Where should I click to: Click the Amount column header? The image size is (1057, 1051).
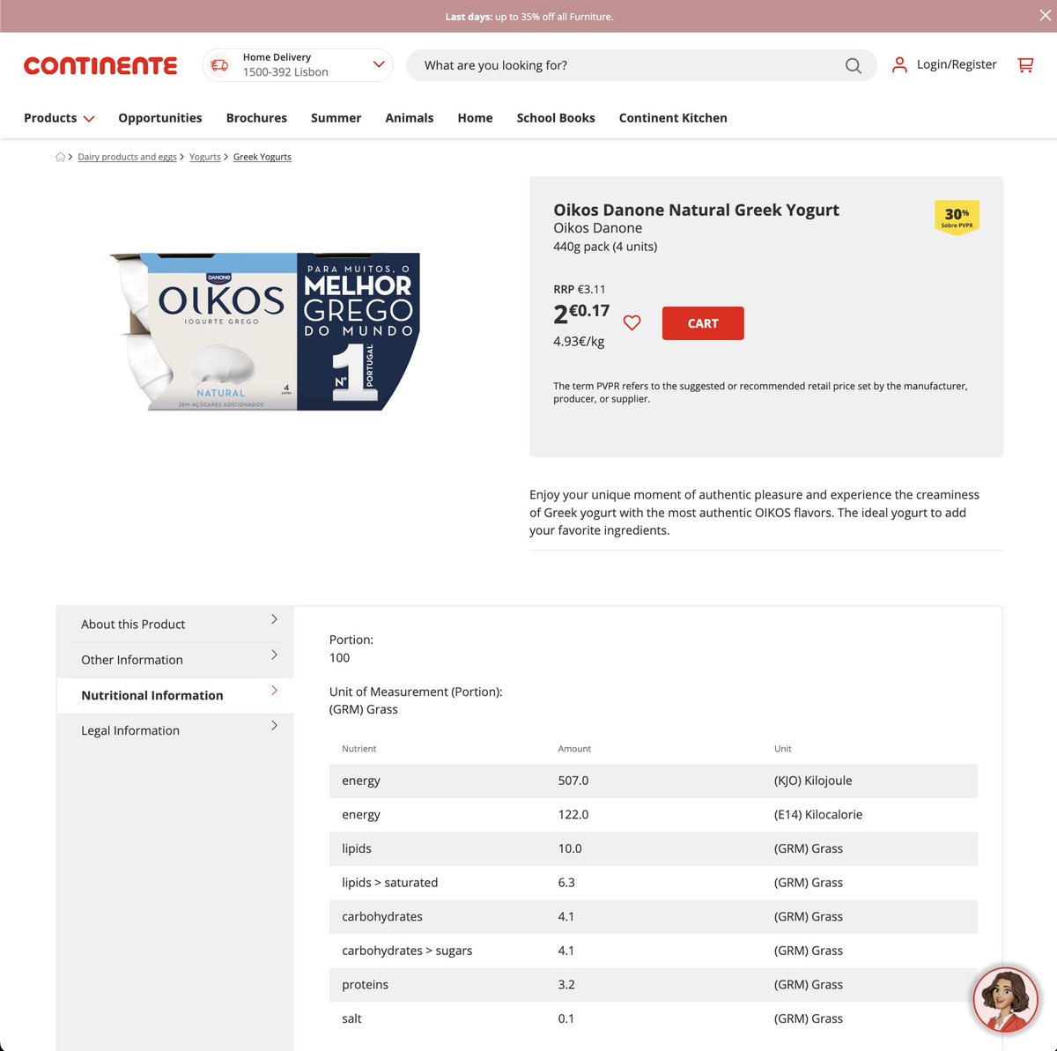[574, 749]
